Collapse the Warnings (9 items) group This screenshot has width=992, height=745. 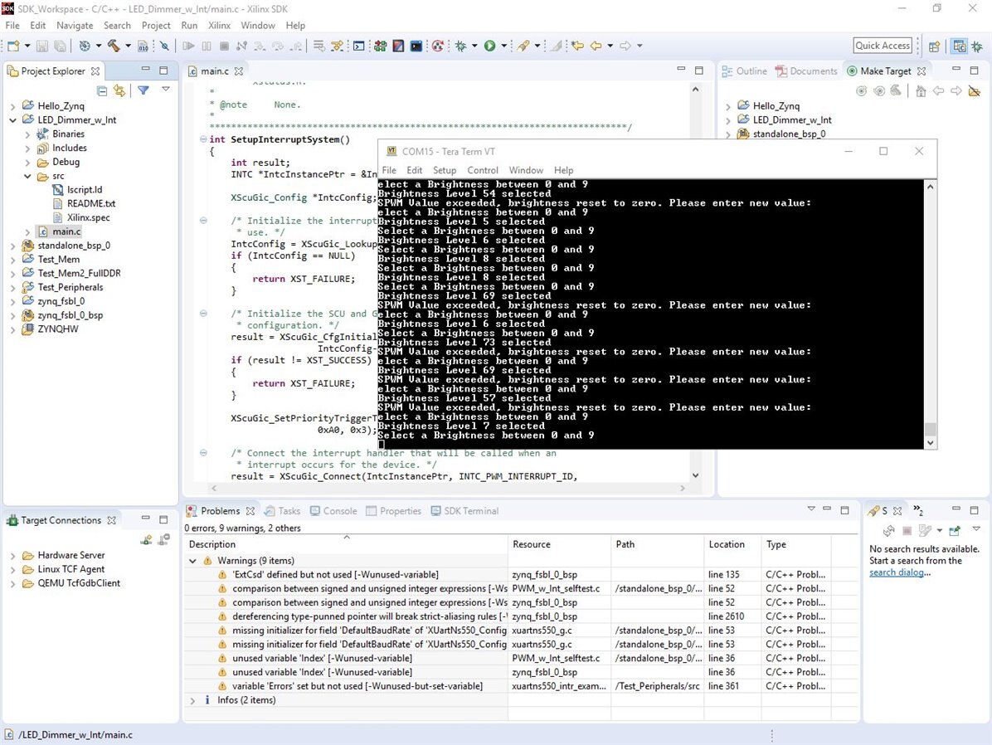[x=193, y=561]
